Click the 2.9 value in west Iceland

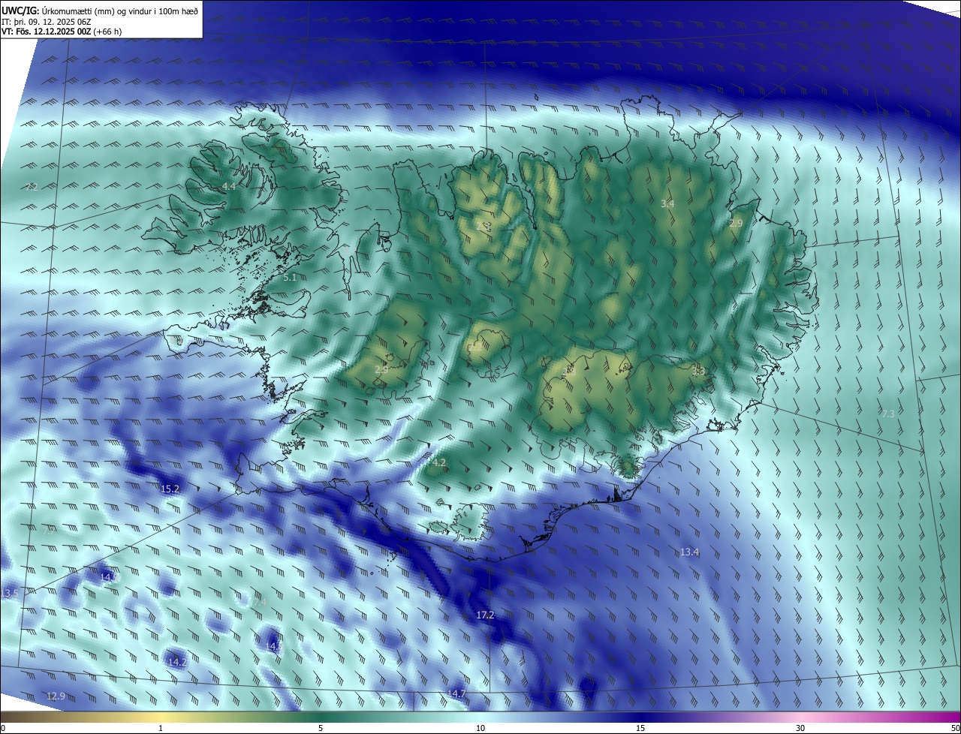click(381, 369)
